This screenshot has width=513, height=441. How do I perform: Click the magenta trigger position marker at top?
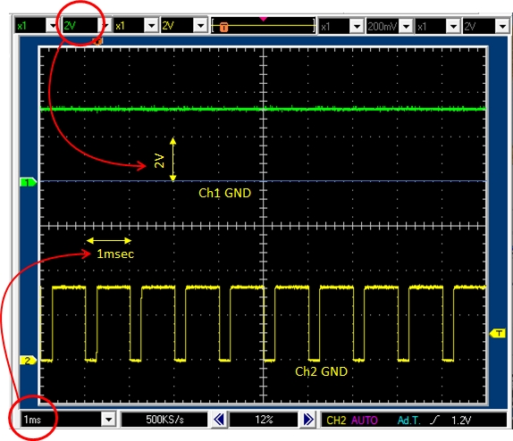click(263, 19)
